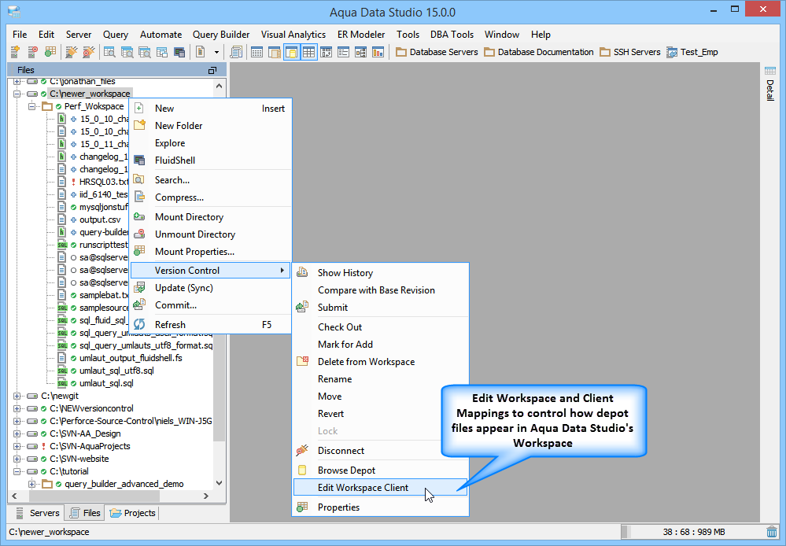Open the DBA Tools menu
The image size is (786, 546).
[452, 35]
